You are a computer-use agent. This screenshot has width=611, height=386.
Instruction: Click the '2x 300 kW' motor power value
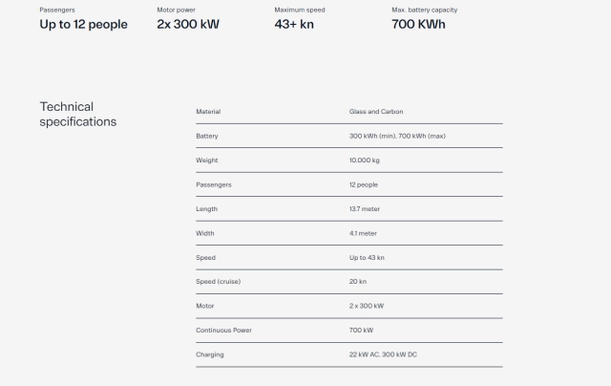click(x=188, y=24)
